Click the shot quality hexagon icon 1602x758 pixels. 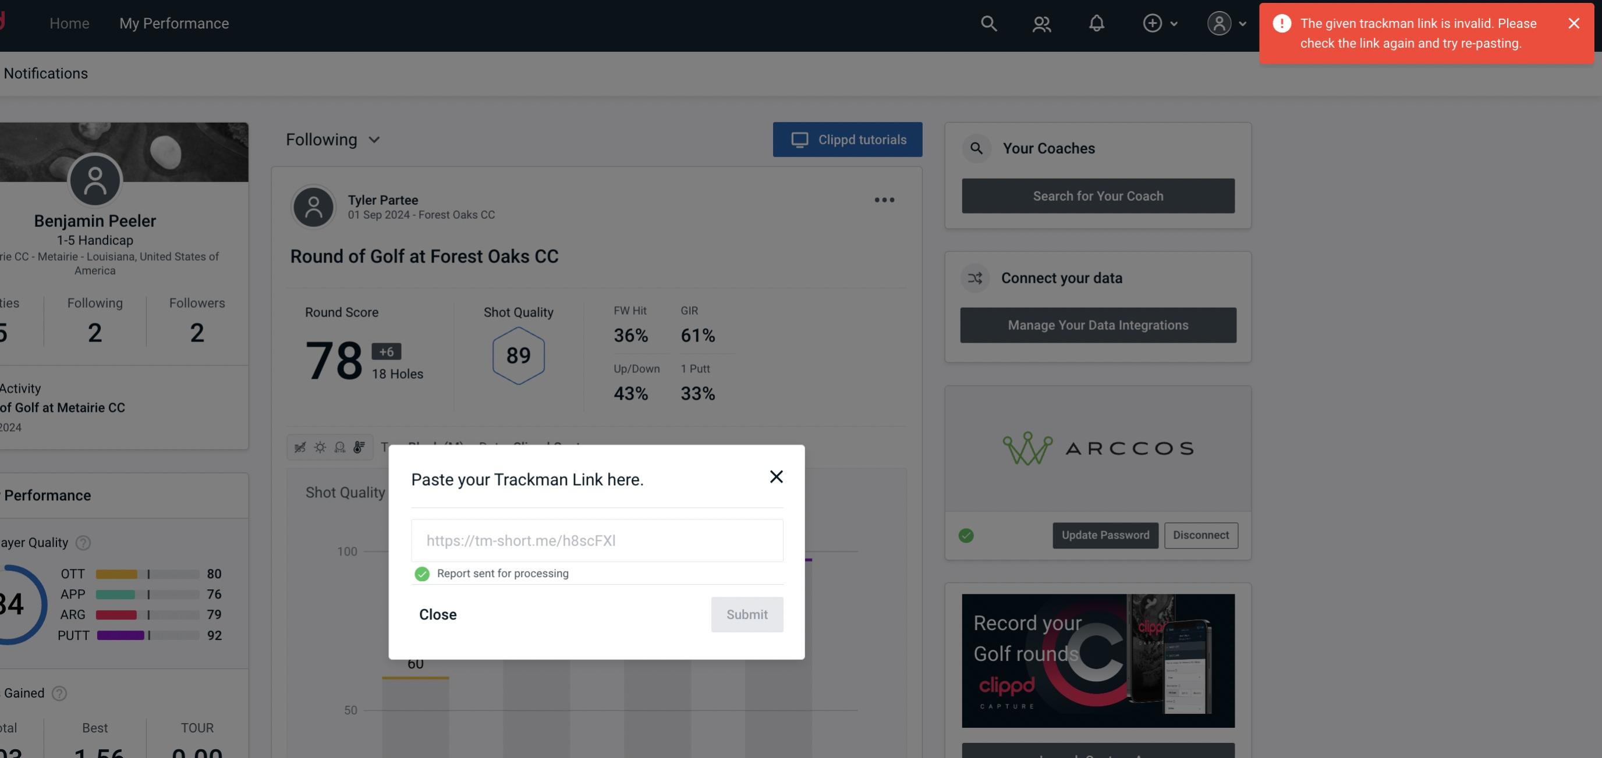[518, 355]
